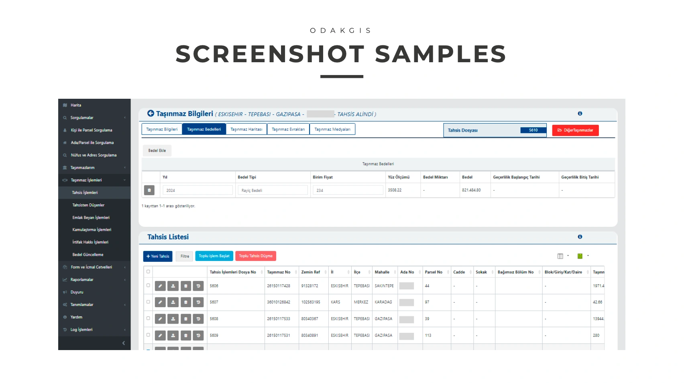Viewport: 684px width, 383px height.
Task: Click history icon for row 5606
Action: pos(198,286)
